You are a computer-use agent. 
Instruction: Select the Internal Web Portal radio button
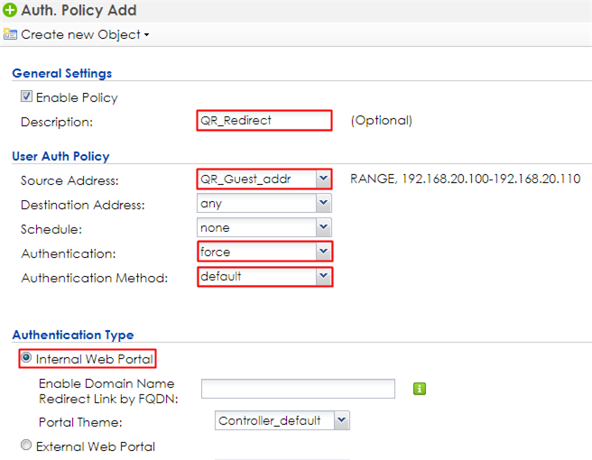(26, 357)
